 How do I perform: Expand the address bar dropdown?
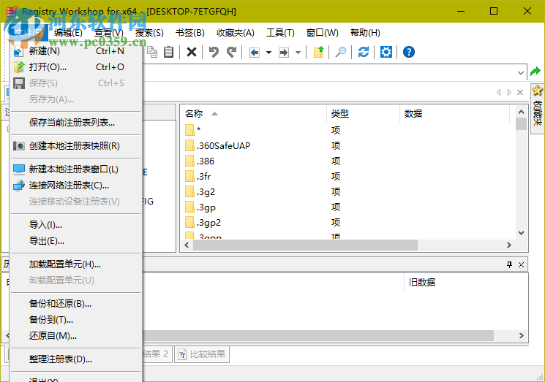click(x=520, y=73)
